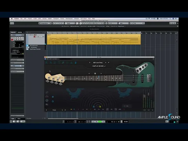Toggle the snap on/off button in toolbar
This screenshot has height=141, width=188.
tap(107, 23)
